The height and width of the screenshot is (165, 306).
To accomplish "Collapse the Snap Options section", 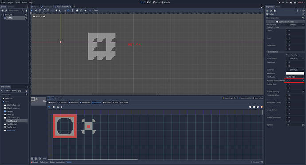I will click(285, 28).
